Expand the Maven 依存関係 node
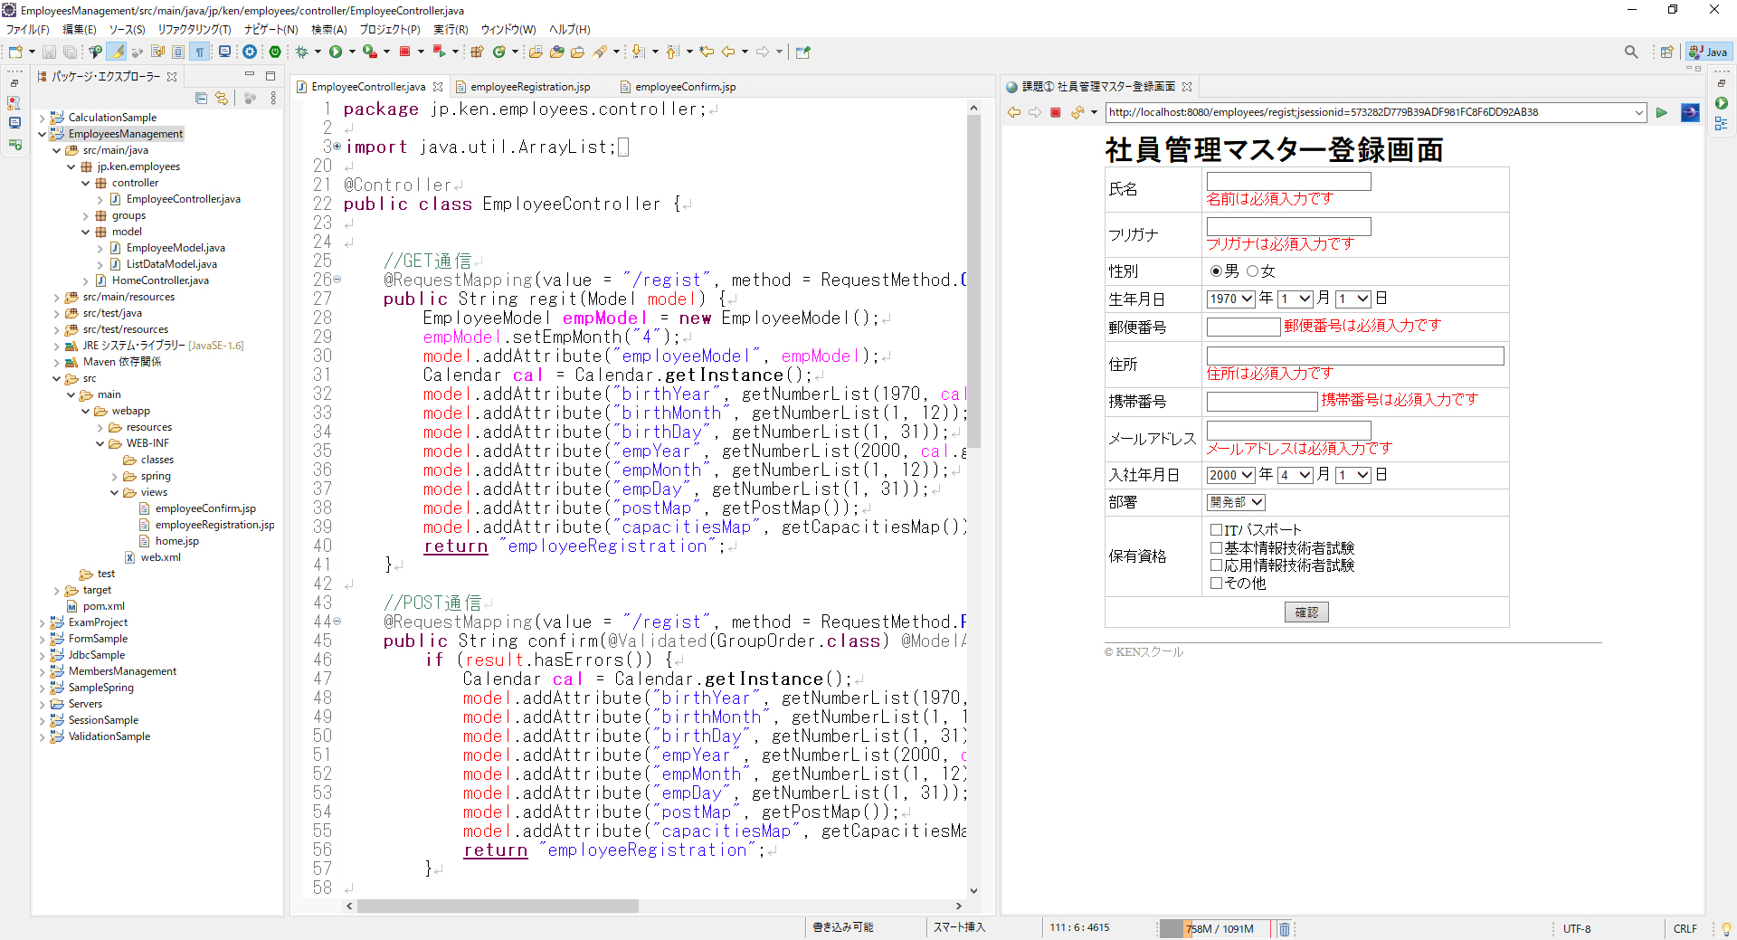The image size is (1737, 940). 56,362
